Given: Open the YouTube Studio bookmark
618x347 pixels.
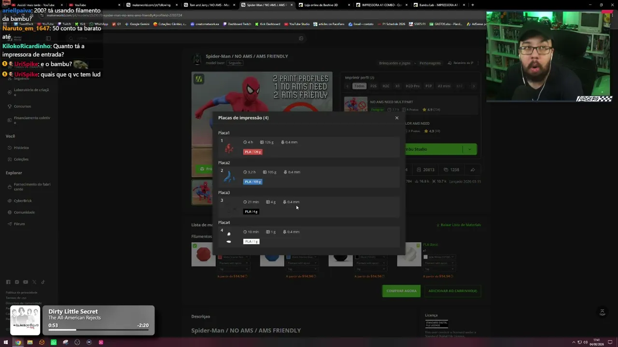Looking at the screenshot, I should click(297, 24).
